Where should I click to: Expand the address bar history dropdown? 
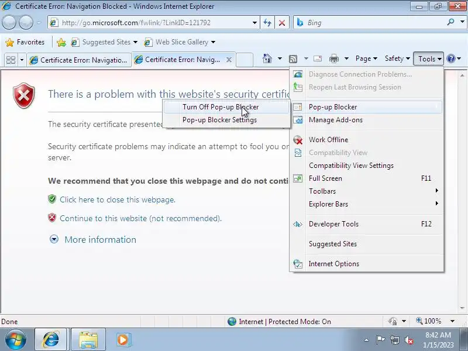(254, 23)
